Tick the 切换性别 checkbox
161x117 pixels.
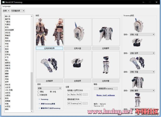point(42,95)
